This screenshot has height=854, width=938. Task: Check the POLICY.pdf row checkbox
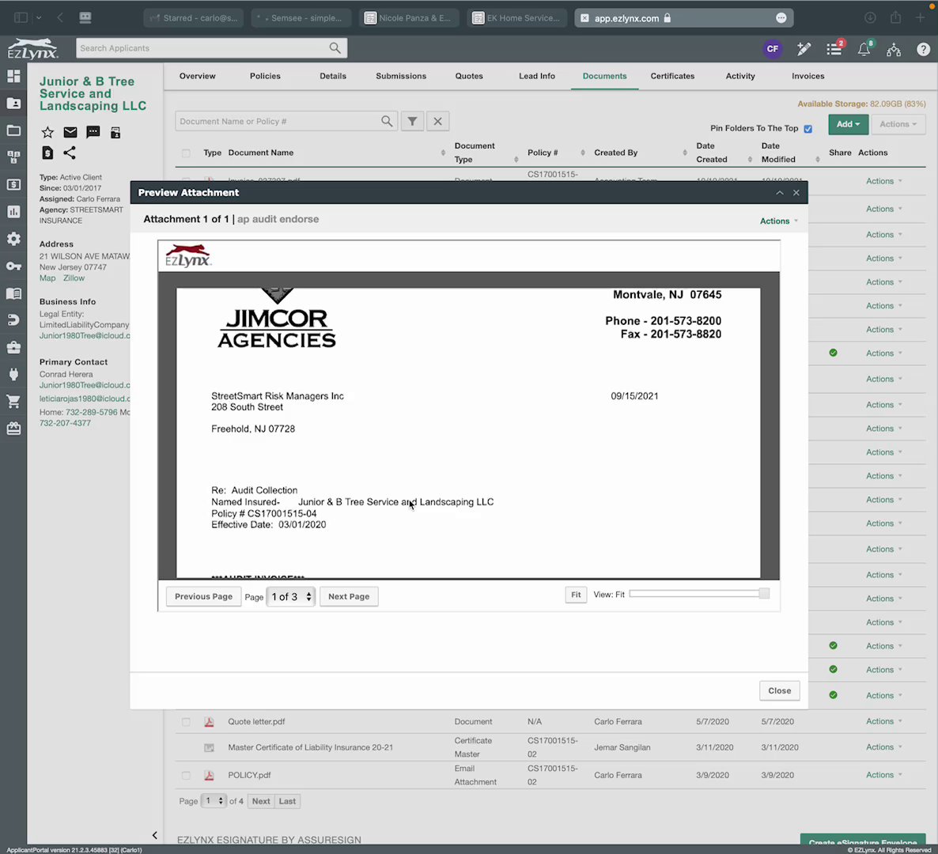pyautogui.click(x=186, y=775)
